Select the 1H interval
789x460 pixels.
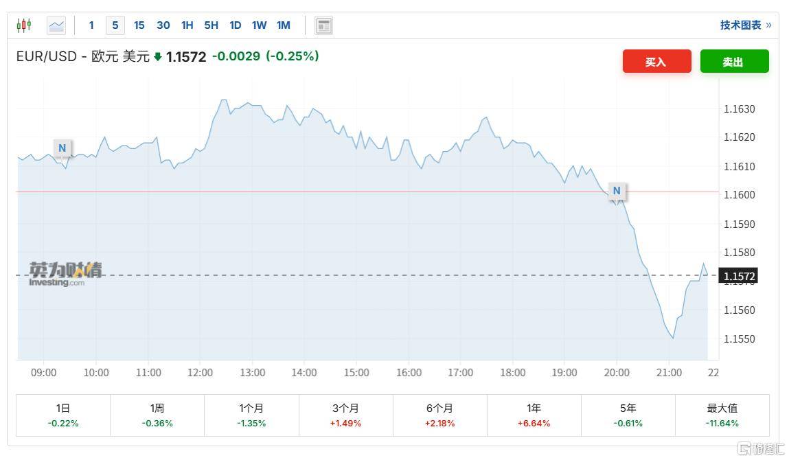point(187,25)
